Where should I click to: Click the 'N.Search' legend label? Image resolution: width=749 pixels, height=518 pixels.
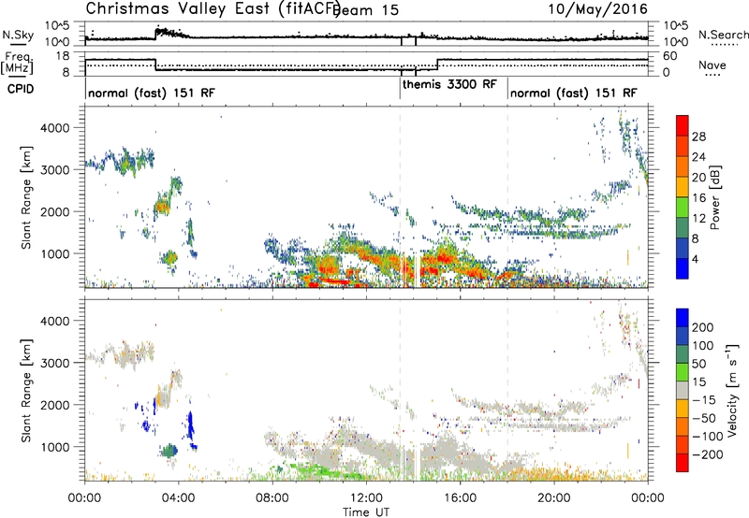point(724,35)
